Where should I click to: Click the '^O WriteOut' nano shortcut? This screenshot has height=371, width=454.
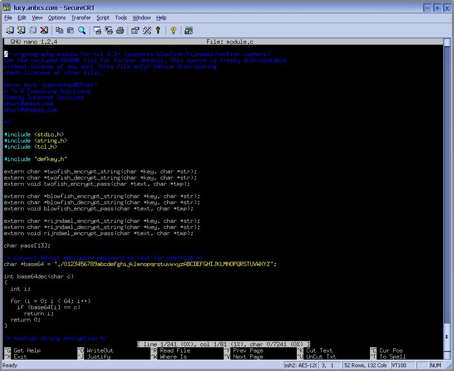pyautogui.click(x=95, y=351)
